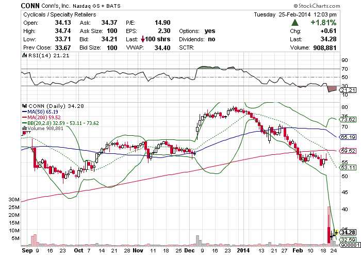
Task: Click the 80 label on price axis
Action: (x=344, y=107)
